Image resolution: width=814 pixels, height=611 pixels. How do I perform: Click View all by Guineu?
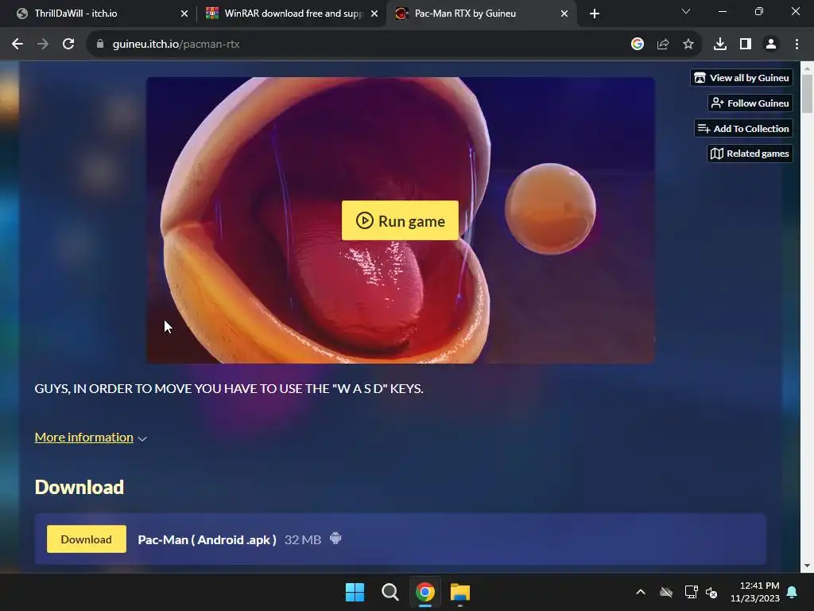point(742,78)
